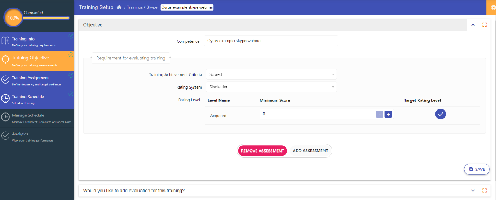Click the 'Target Rating Level' column header

pyautogui.click(x=422, y=100)
